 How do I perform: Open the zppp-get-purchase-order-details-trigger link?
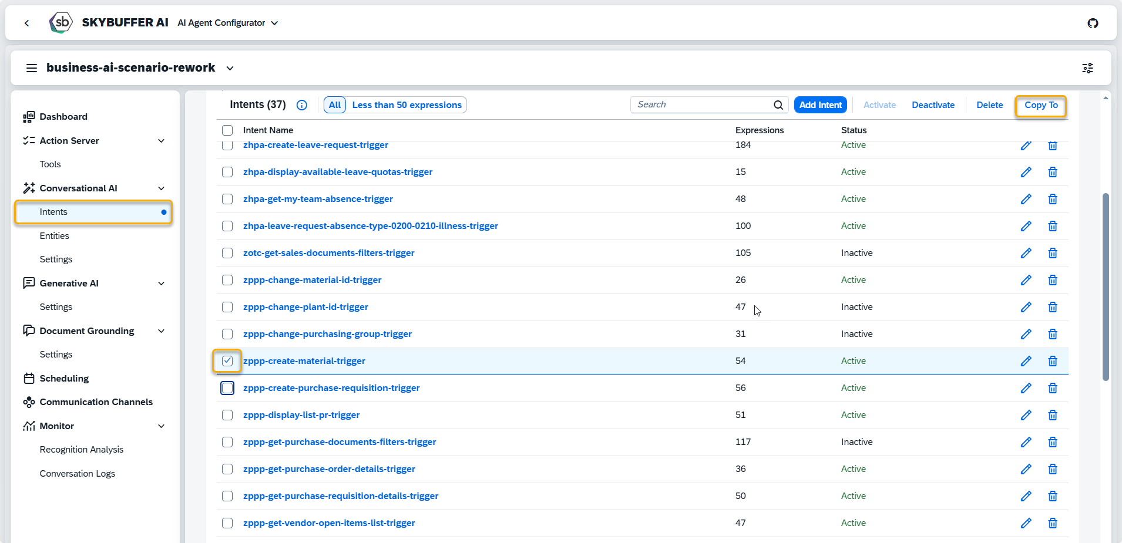tap(329, 469)
